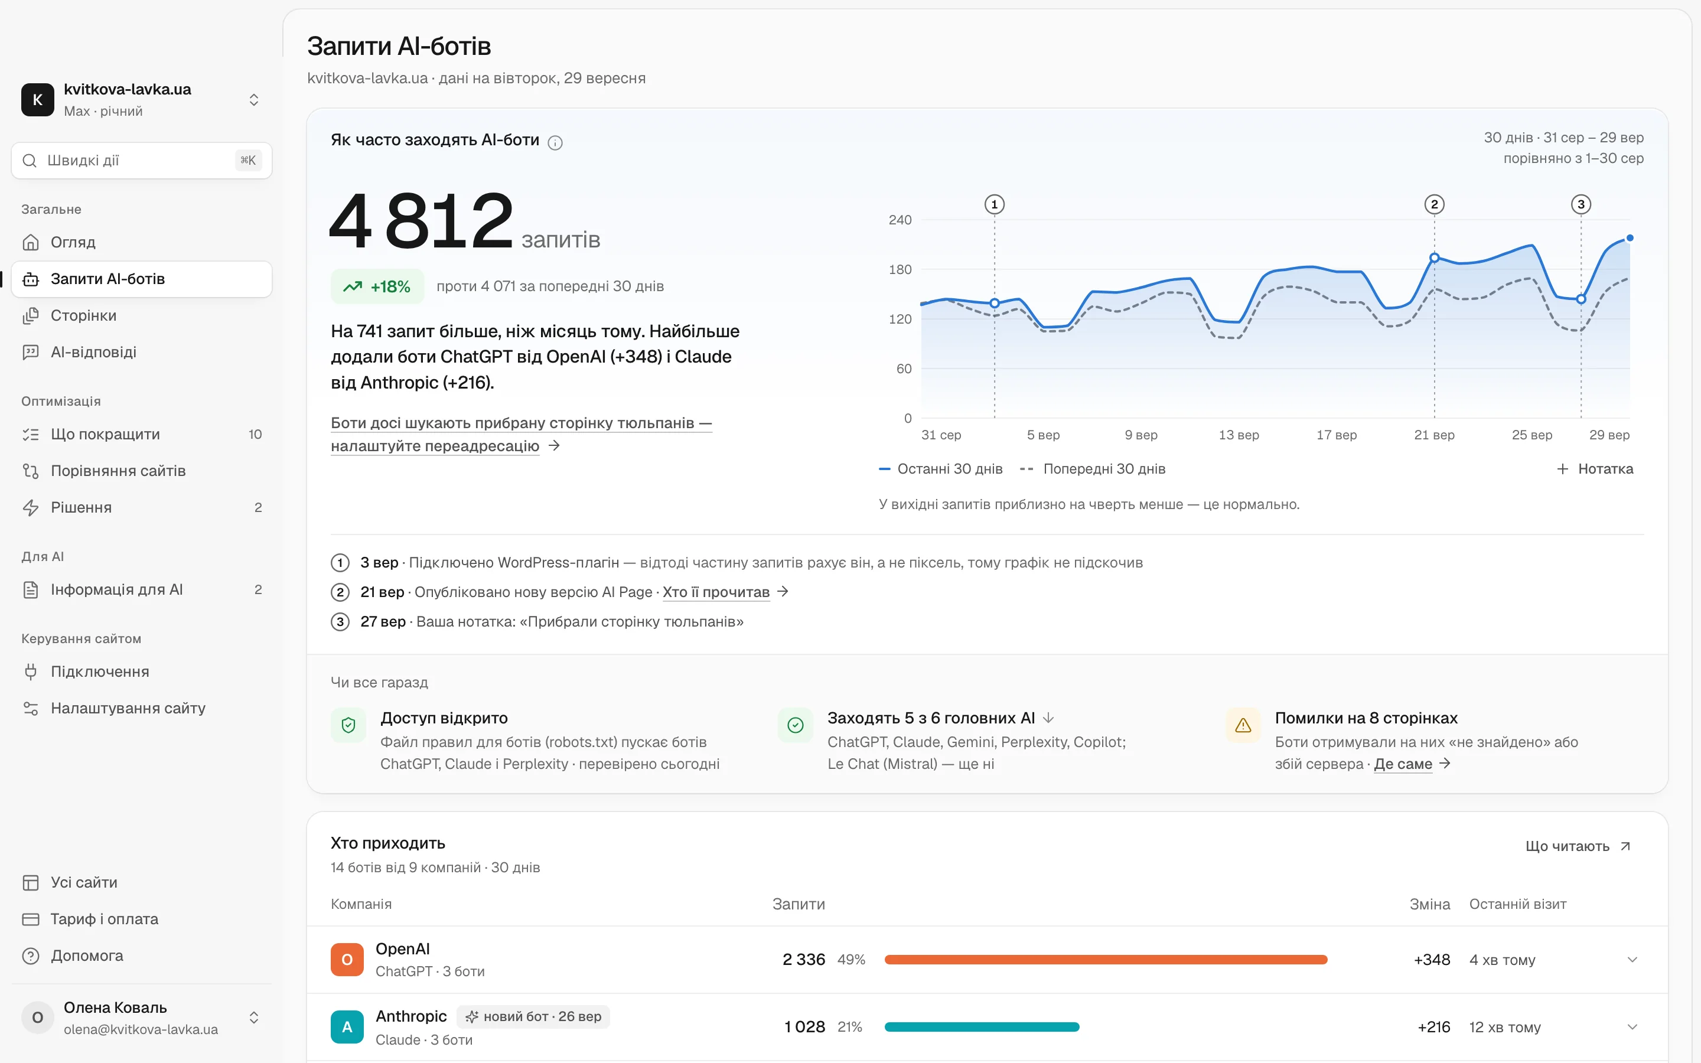
Task: Click the Останній візит column header
Action: (x=1518, y=904)
